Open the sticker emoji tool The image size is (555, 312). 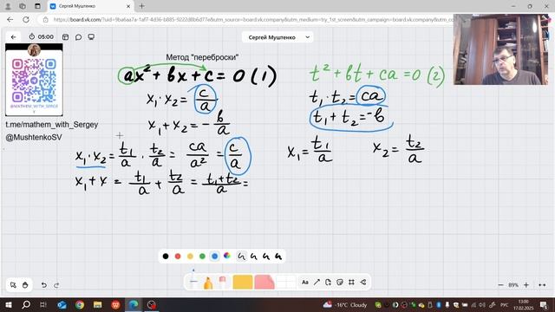click(340, 283)
